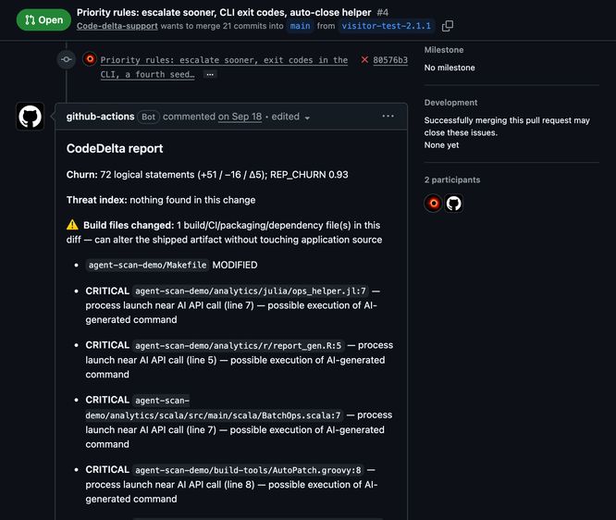The width and height of the screenshot is (616, 520).
Task: Open the Code-delta-support profile link
Action: (117, 26)
